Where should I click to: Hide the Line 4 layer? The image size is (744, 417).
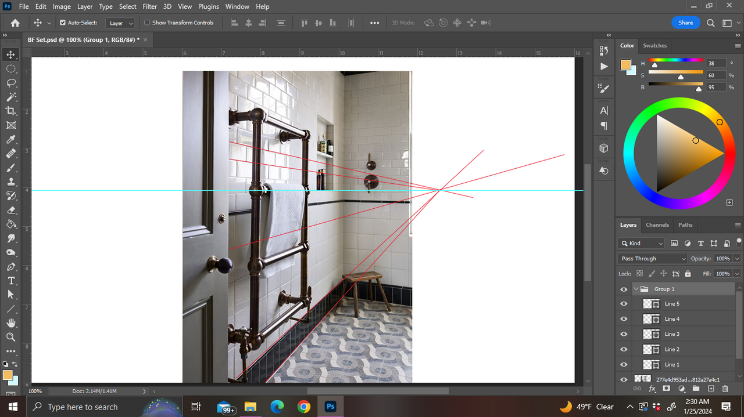(624, 319)
